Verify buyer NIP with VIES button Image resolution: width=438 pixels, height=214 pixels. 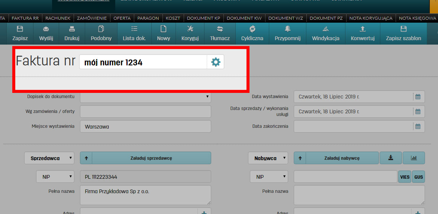click(405, 177)
